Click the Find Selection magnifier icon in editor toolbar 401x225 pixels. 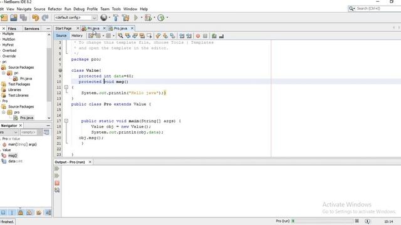click(120, 36)
